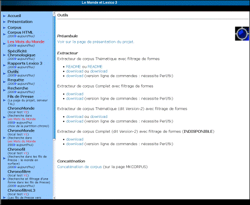Open ChronoMonde local test V1 entry

pyautogui.click(x=21, y=130)
